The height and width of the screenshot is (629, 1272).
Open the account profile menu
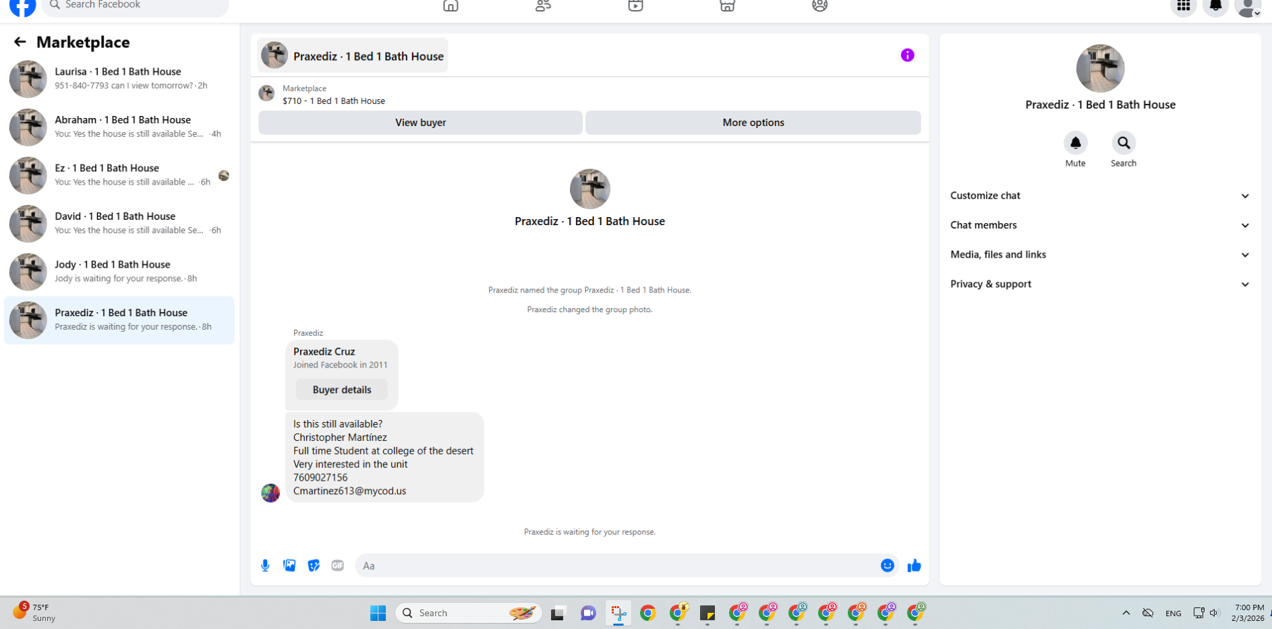1248,7
